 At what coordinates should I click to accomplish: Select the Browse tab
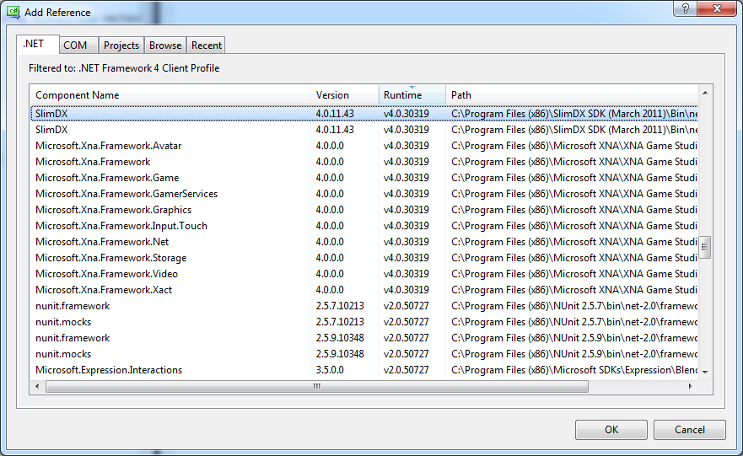point(165,46)
